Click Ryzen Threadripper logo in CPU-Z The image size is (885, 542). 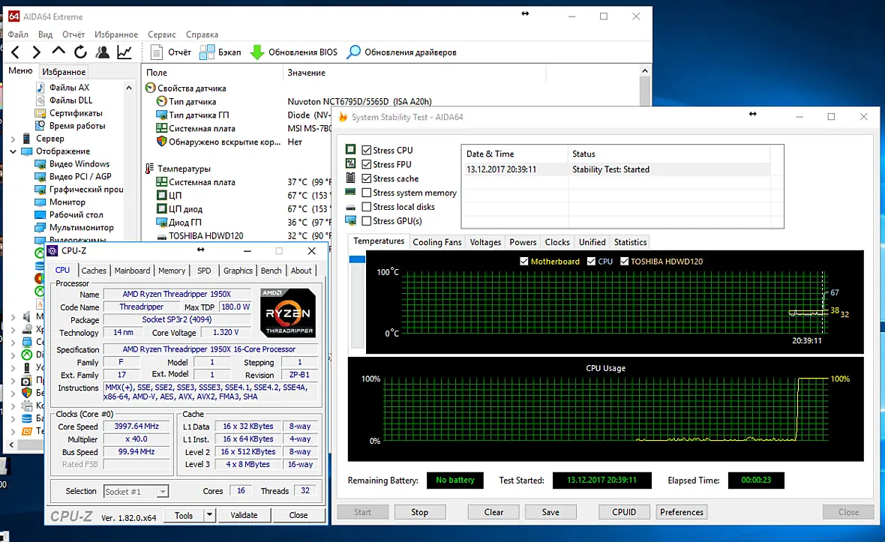point(288,313)
